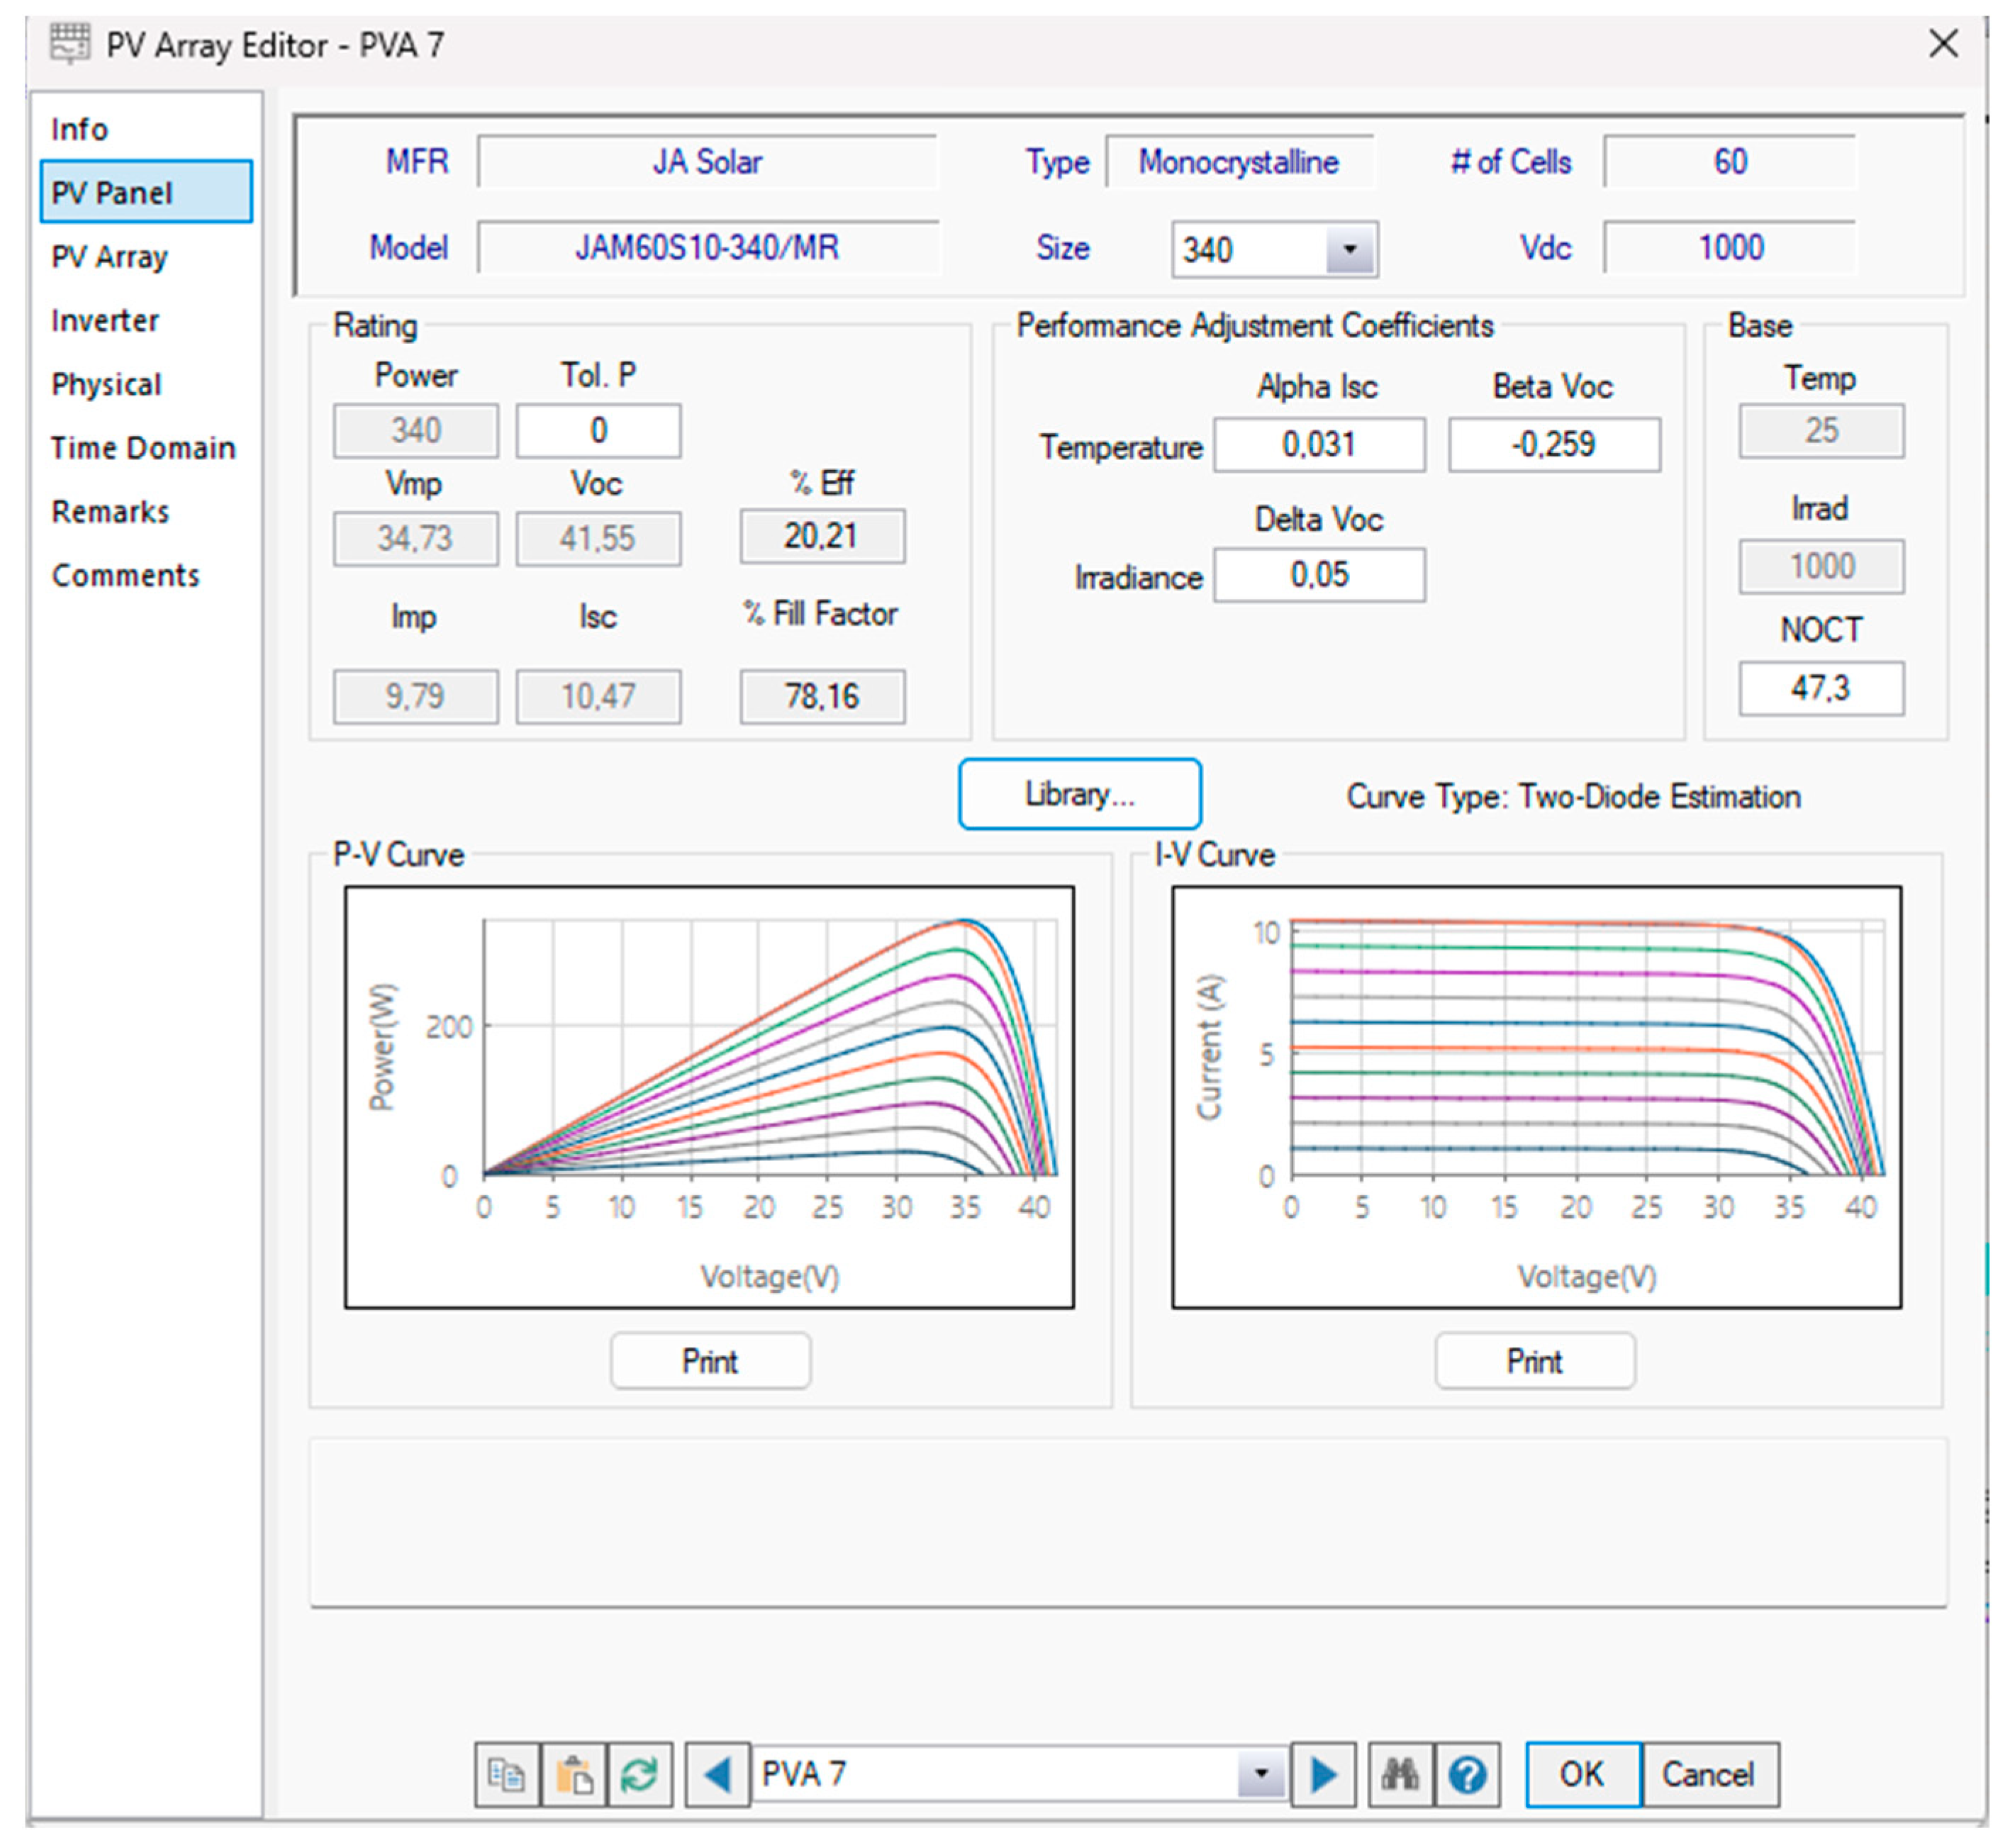Screen dimensions: 2010x1848
Task: Open the Inverter tab
Action: (x=105, y=321)
